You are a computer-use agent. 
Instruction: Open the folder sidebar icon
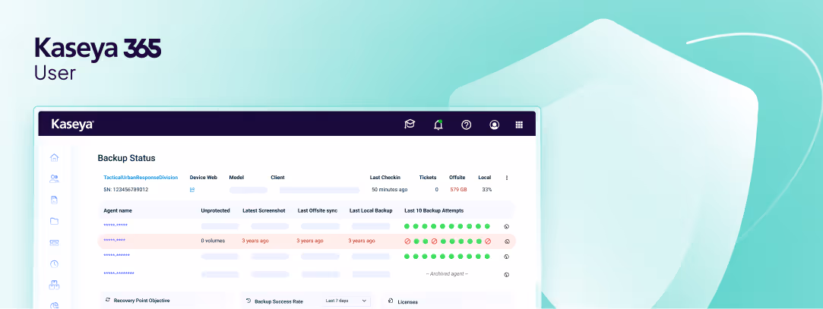tap(54, 221)
